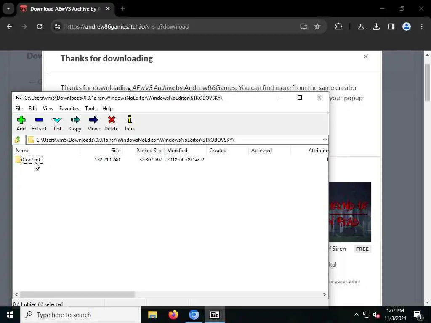431x323 pixels.
Task: Click the Content folder name
Action: pos(31,159)
